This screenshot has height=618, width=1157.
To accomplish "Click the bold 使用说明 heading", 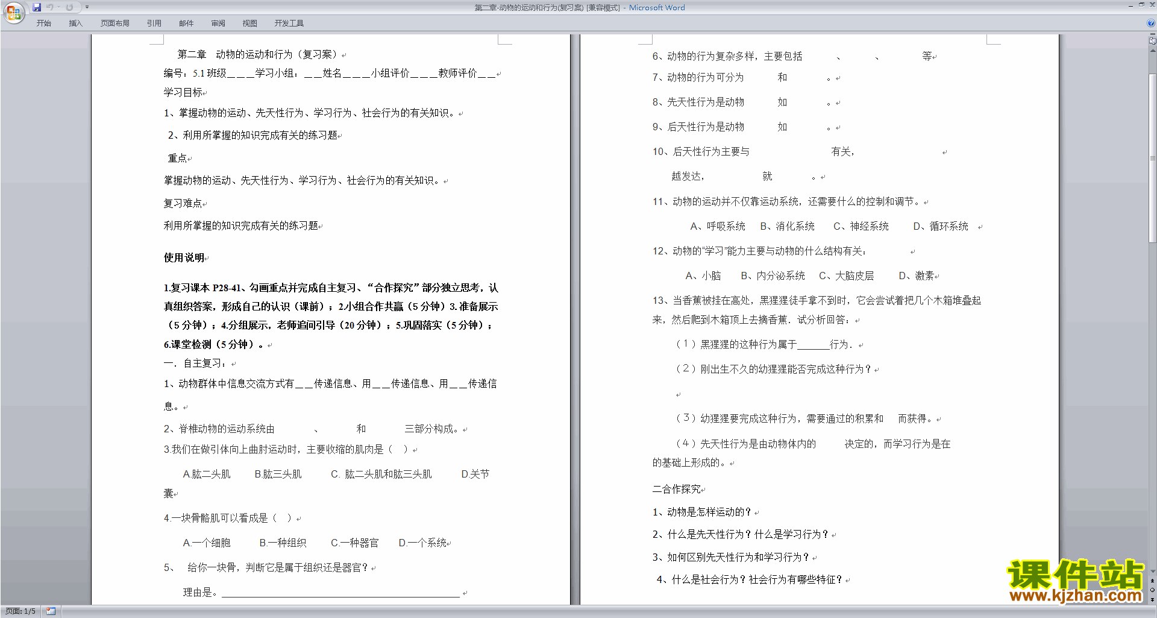I will pyautogui.click(x=184, y=257).
